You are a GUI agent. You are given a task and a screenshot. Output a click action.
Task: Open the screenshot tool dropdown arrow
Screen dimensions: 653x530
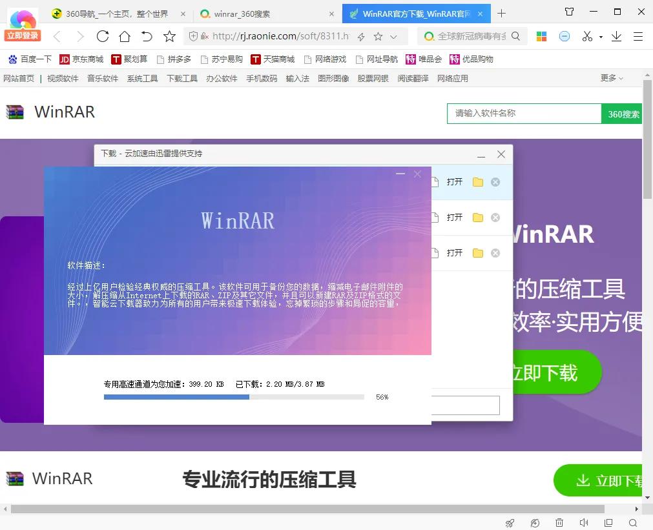point(600,37)
